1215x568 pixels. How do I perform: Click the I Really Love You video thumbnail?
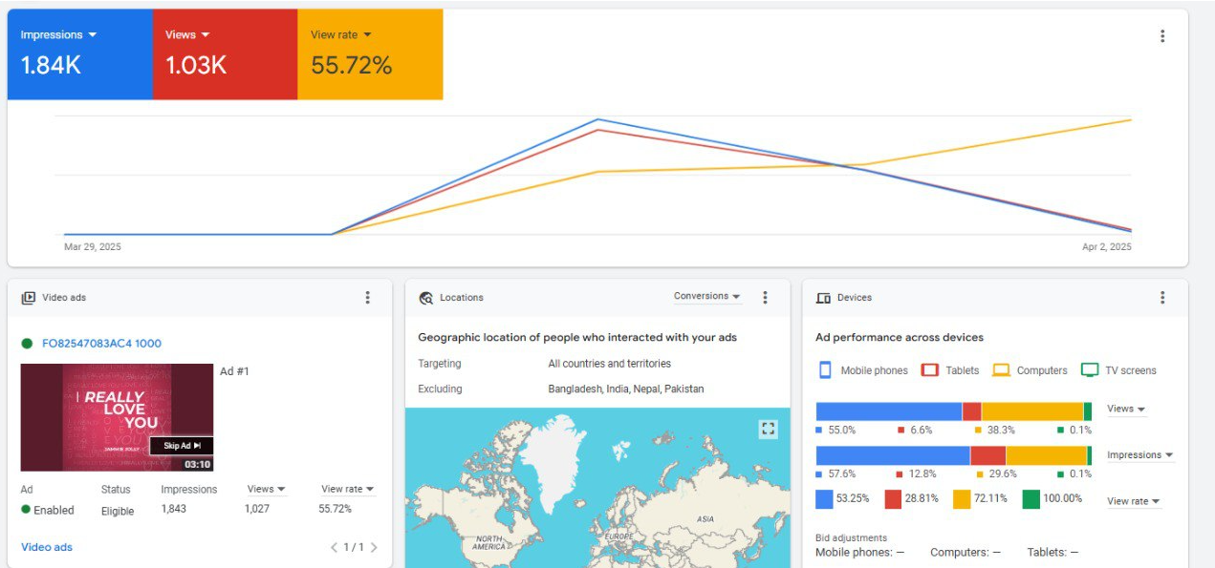click(117, 417)
